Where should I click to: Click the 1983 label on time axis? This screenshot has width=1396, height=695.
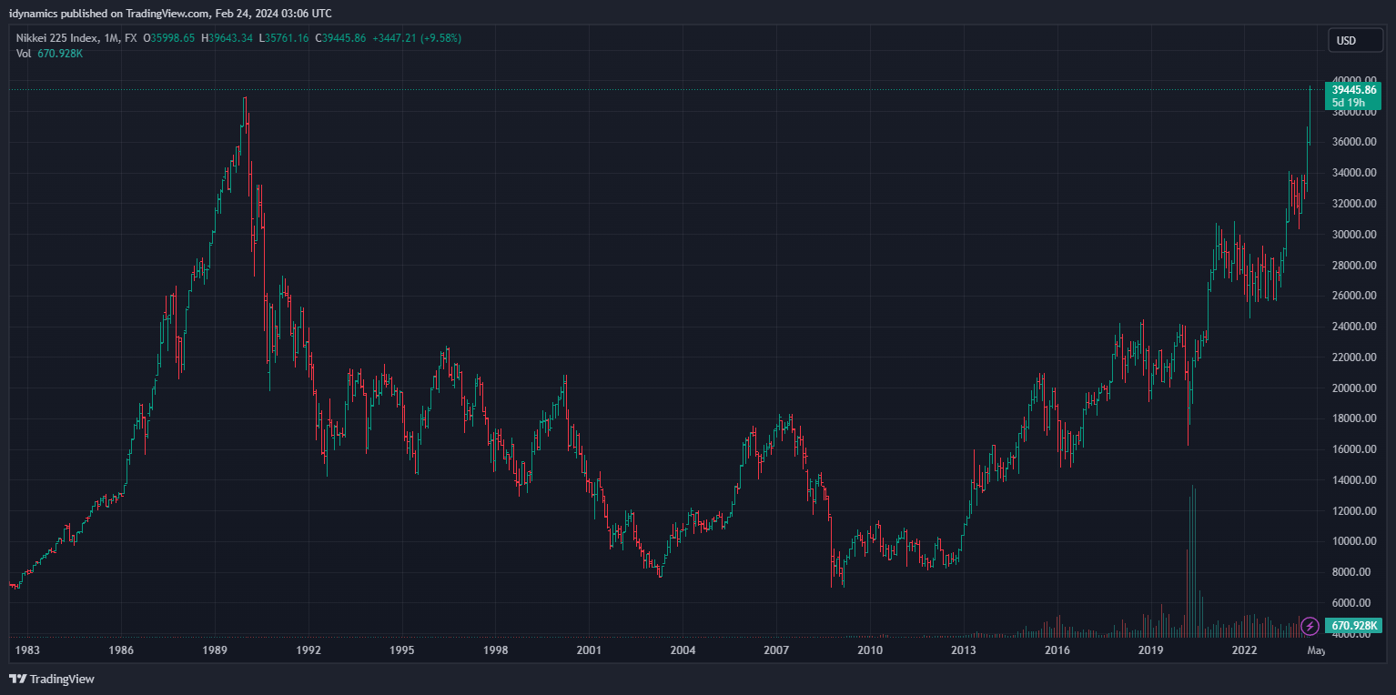tap(27, 650)
